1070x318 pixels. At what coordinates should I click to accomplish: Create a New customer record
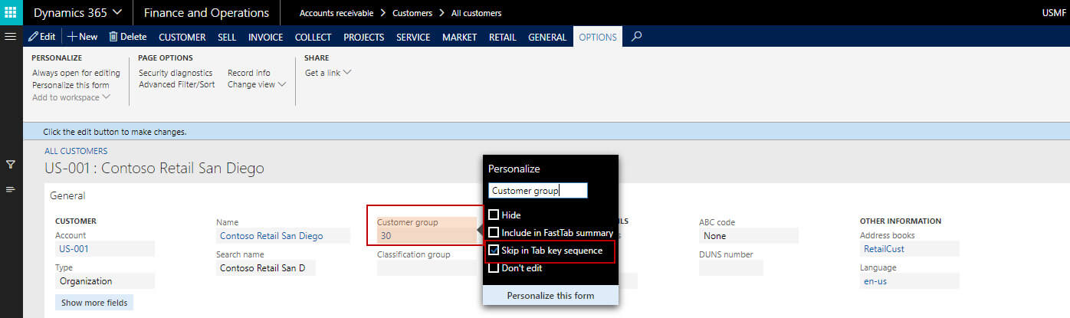click(x=83, y=37)
